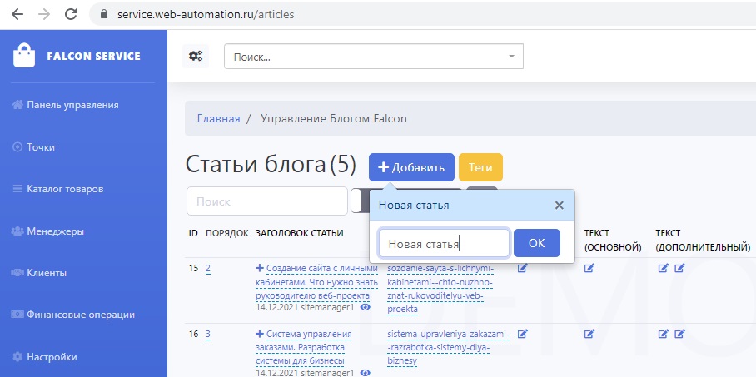Click the yellow "Теги" button
756x377 pixels.
pos(480,167)
